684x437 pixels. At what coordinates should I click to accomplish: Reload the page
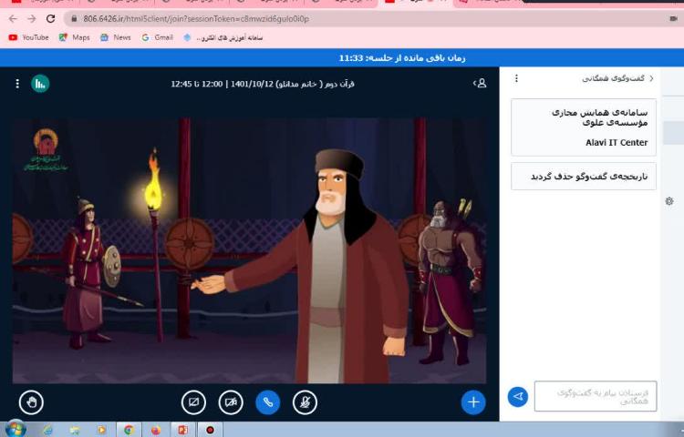(x=50, y=19)
